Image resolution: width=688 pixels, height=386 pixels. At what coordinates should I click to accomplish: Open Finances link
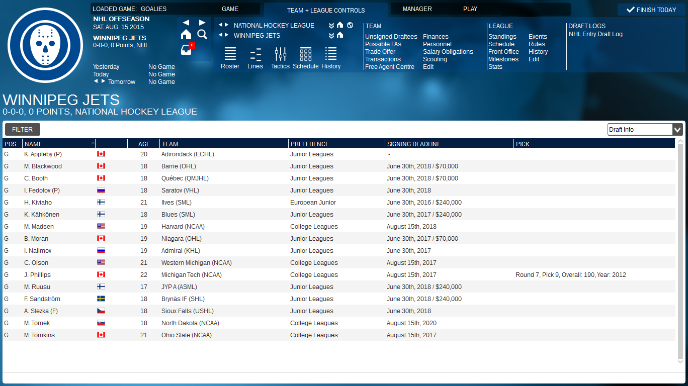tap(436, 37)
